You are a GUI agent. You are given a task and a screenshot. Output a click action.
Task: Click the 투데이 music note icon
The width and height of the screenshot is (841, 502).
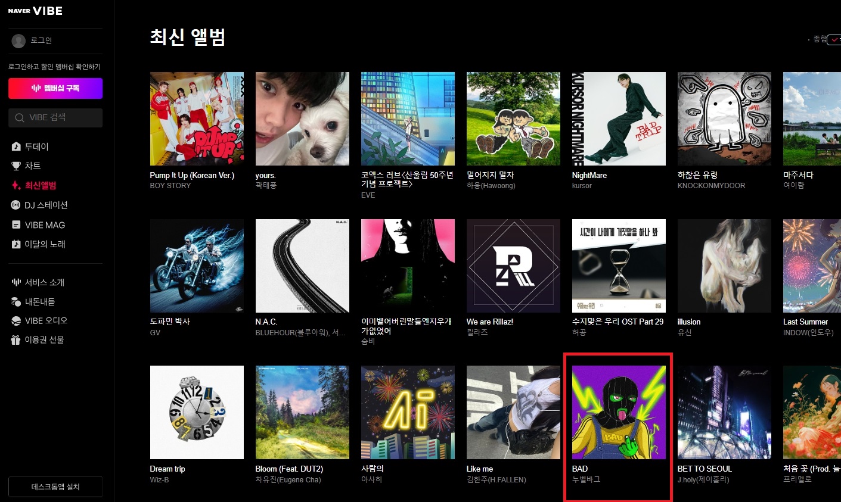[x=16, y=146]
